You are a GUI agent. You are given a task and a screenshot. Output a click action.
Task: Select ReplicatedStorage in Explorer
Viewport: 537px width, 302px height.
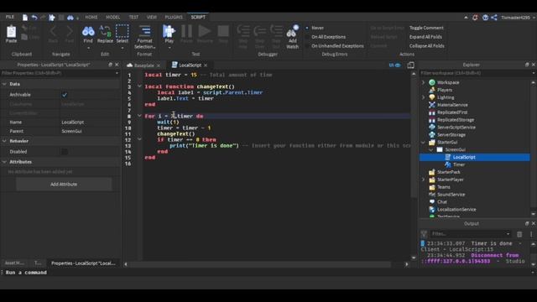coord(456,120)
